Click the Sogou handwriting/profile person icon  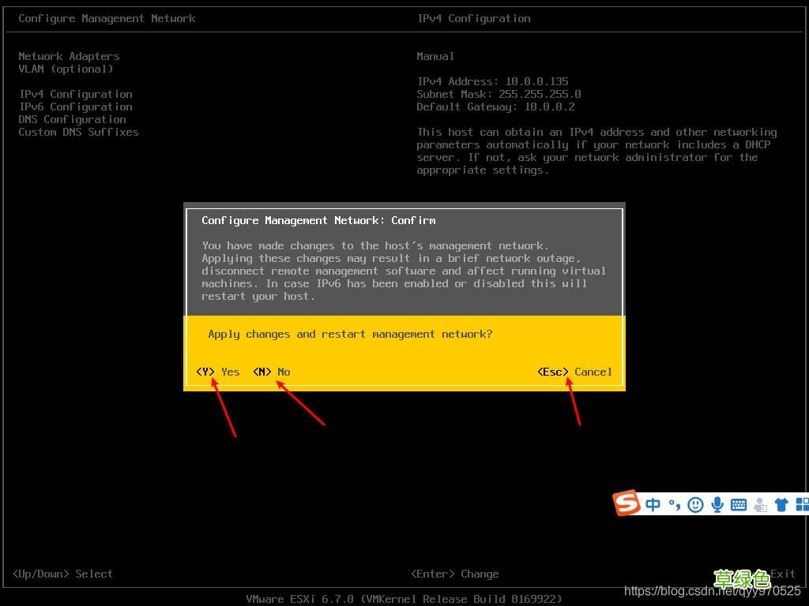pos(760,504)
